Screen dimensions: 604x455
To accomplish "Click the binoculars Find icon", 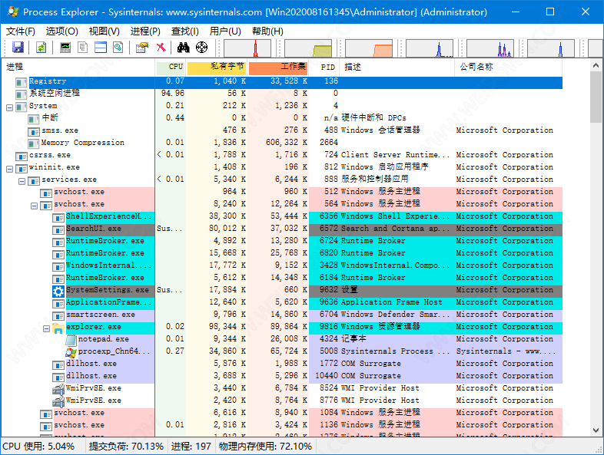I will point(184,48).
